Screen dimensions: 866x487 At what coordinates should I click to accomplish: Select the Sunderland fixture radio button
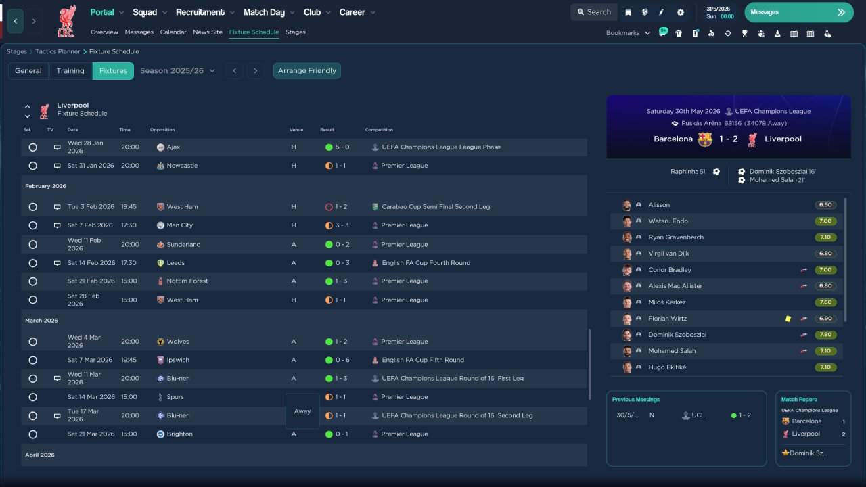(32, 244)
